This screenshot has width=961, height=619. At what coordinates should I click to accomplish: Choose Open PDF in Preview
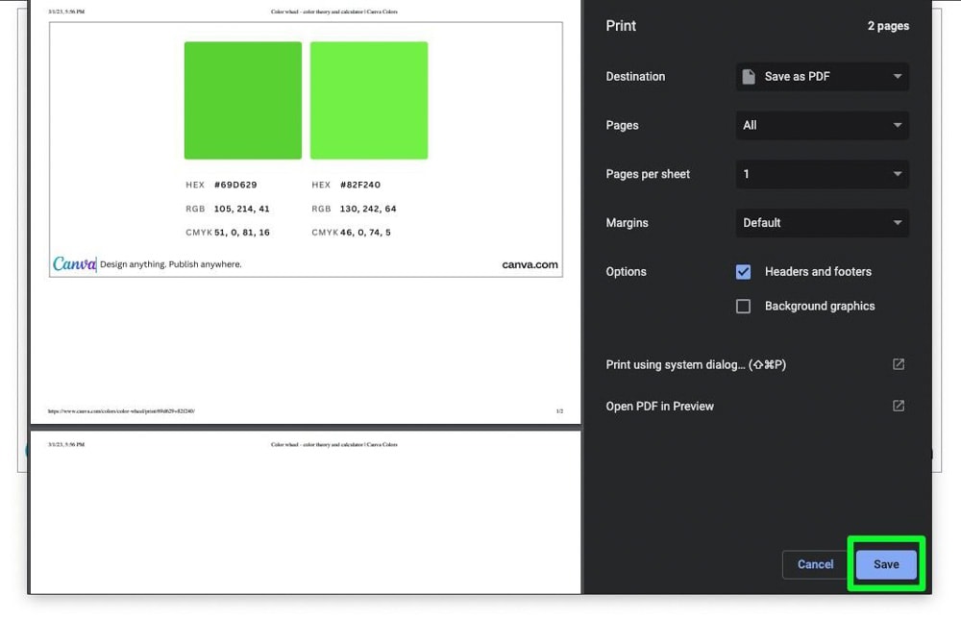659,406
